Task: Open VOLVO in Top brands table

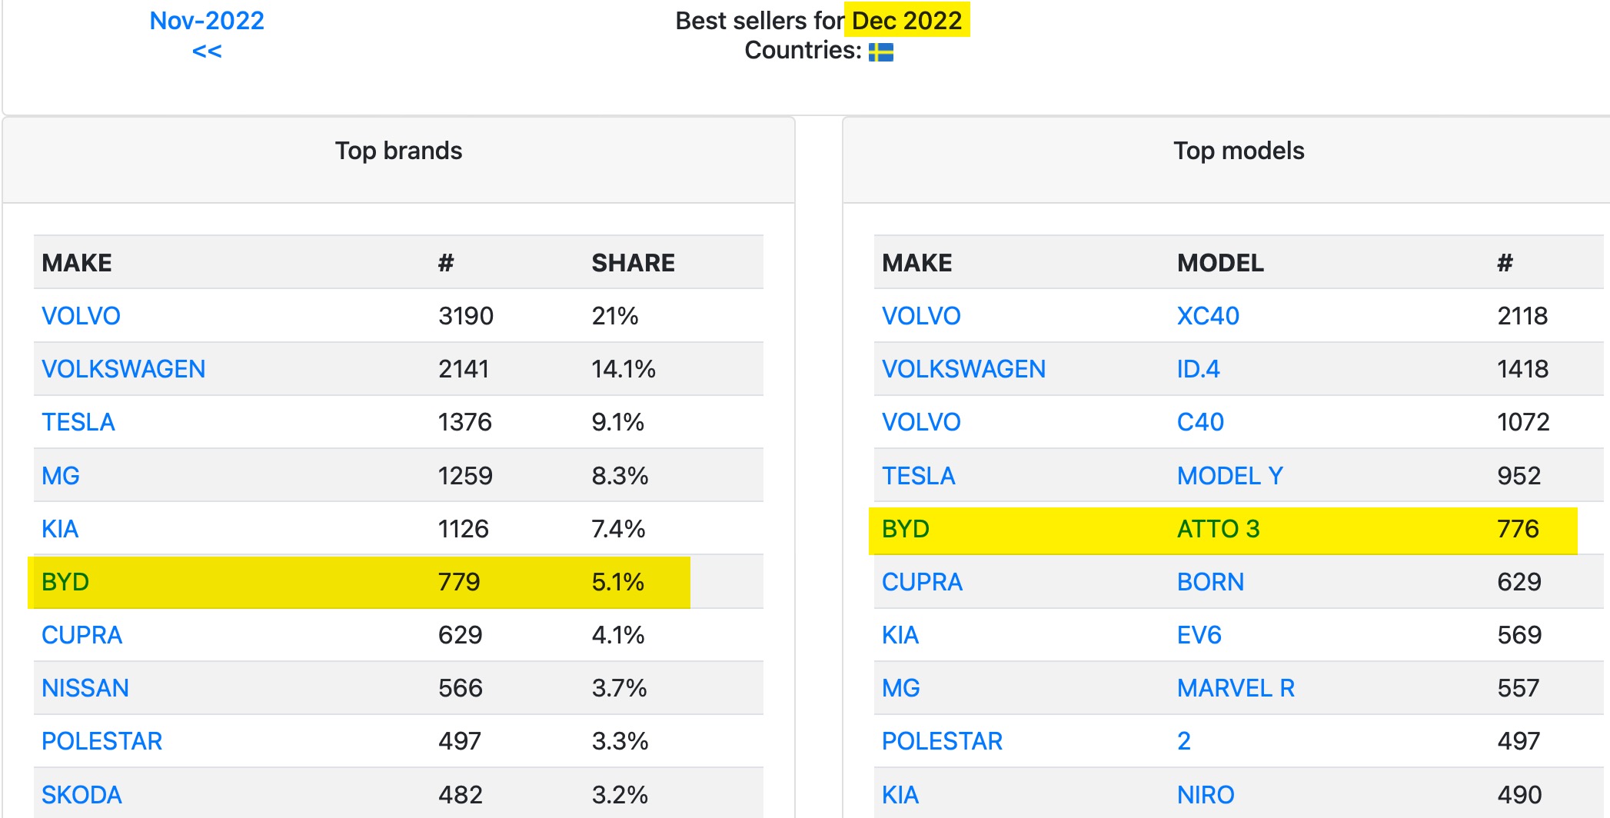Action: click(x=81, y=316)
